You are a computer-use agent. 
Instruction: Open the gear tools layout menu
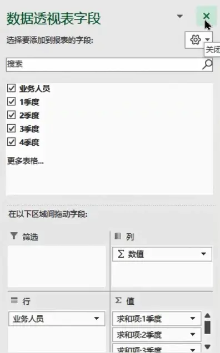coord(198,40)
